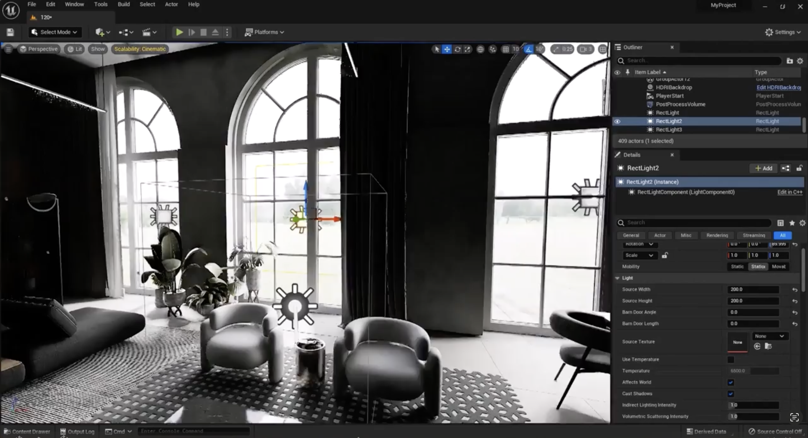Click the save level icon
The image size is (808, 438).
[10, 32]
